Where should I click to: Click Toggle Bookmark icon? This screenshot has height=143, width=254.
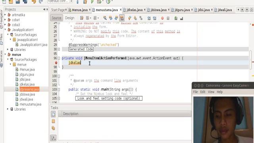141,18
